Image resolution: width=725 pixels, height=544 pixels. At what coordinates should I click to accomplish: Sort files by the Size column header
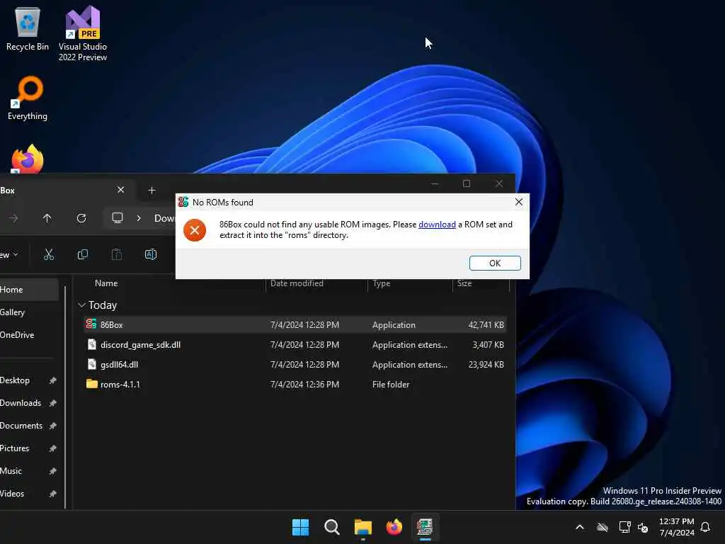tap(464, 283)
